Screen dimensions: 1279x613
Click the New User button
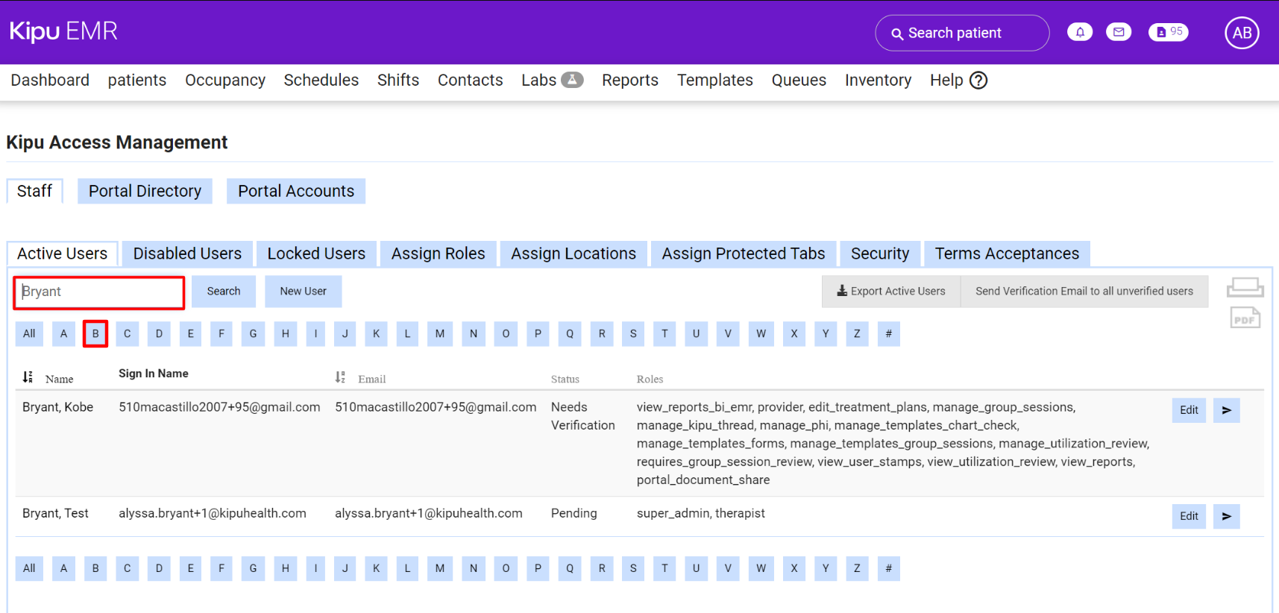[303, 292]
